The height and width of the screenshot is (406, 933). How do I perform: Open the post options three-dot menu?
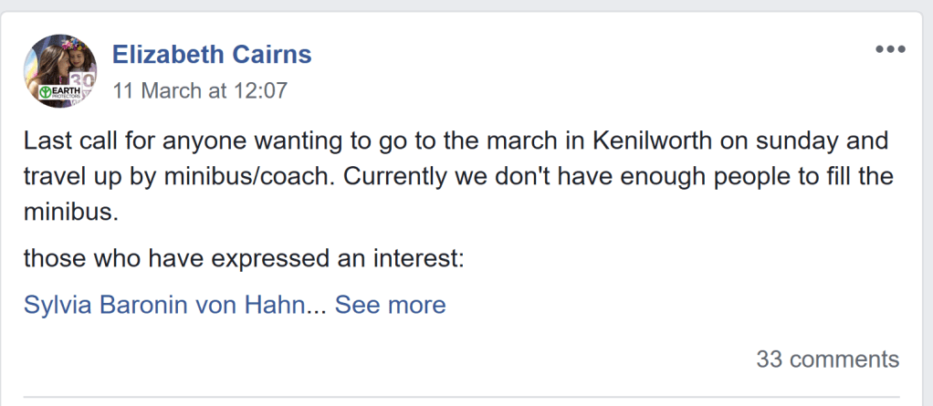tap(890, 49)
